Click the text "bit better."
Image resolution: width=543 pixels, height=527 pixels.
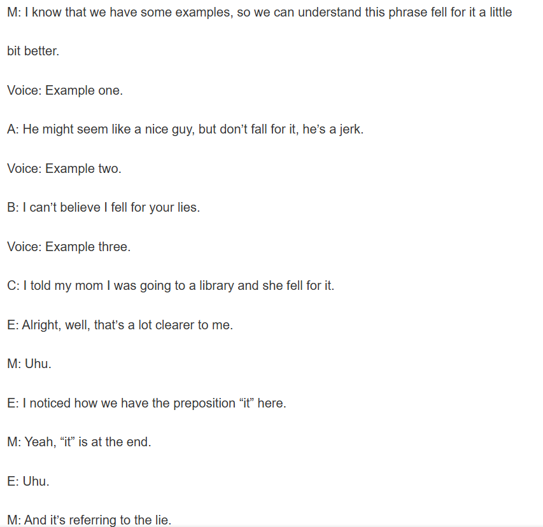(x=33, y=51)
